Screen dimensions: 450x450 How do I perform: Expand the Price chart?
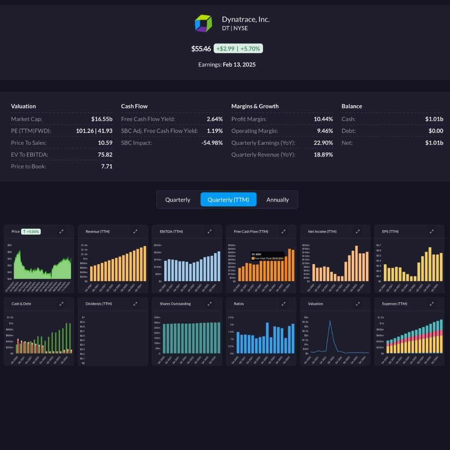61,231
